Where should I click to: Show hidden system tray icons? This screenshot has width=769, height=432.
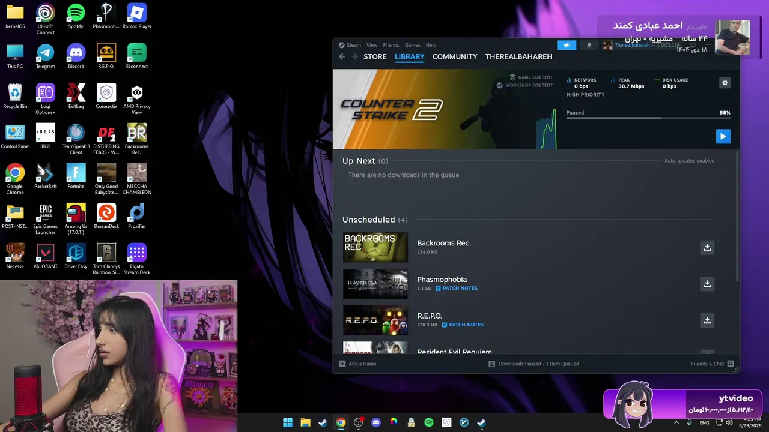pos(676,422)
